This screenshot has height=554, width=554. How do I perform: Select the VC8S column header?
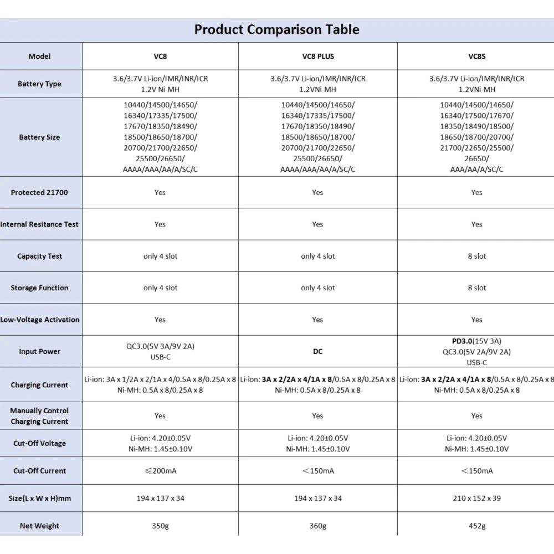tap(476, 56)
